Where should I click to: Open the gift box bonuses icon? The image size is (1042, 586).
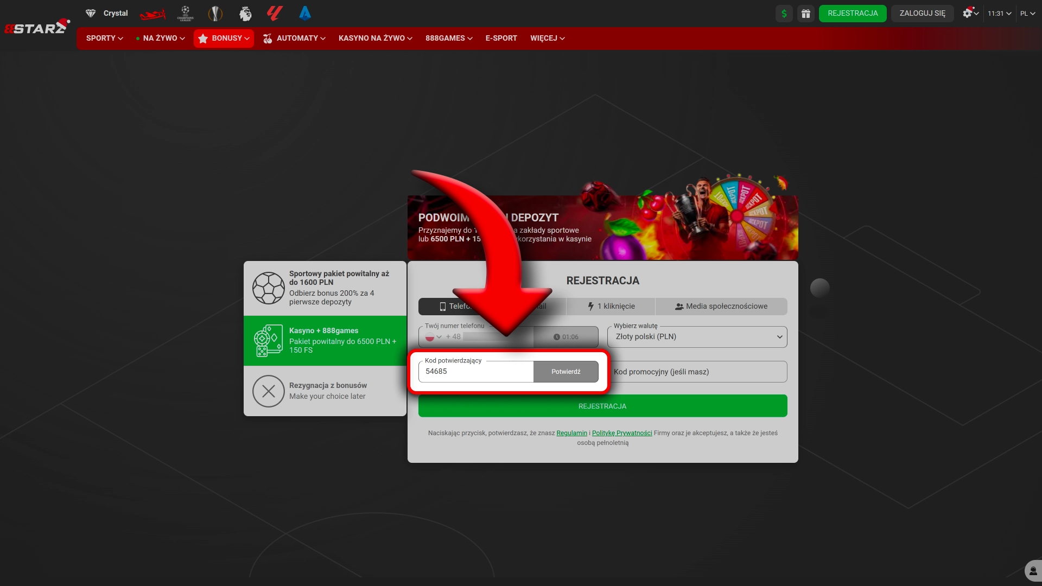pyautogui.click(x=805, y=14)
